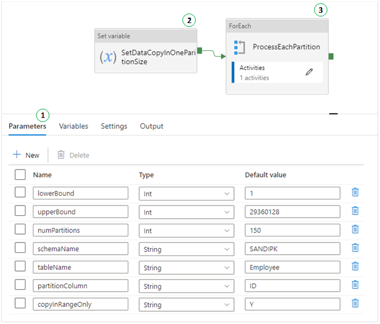Open the Settings tab
Image resolution: width=380 pixels, height=324 pixels.
pos(114,126)
